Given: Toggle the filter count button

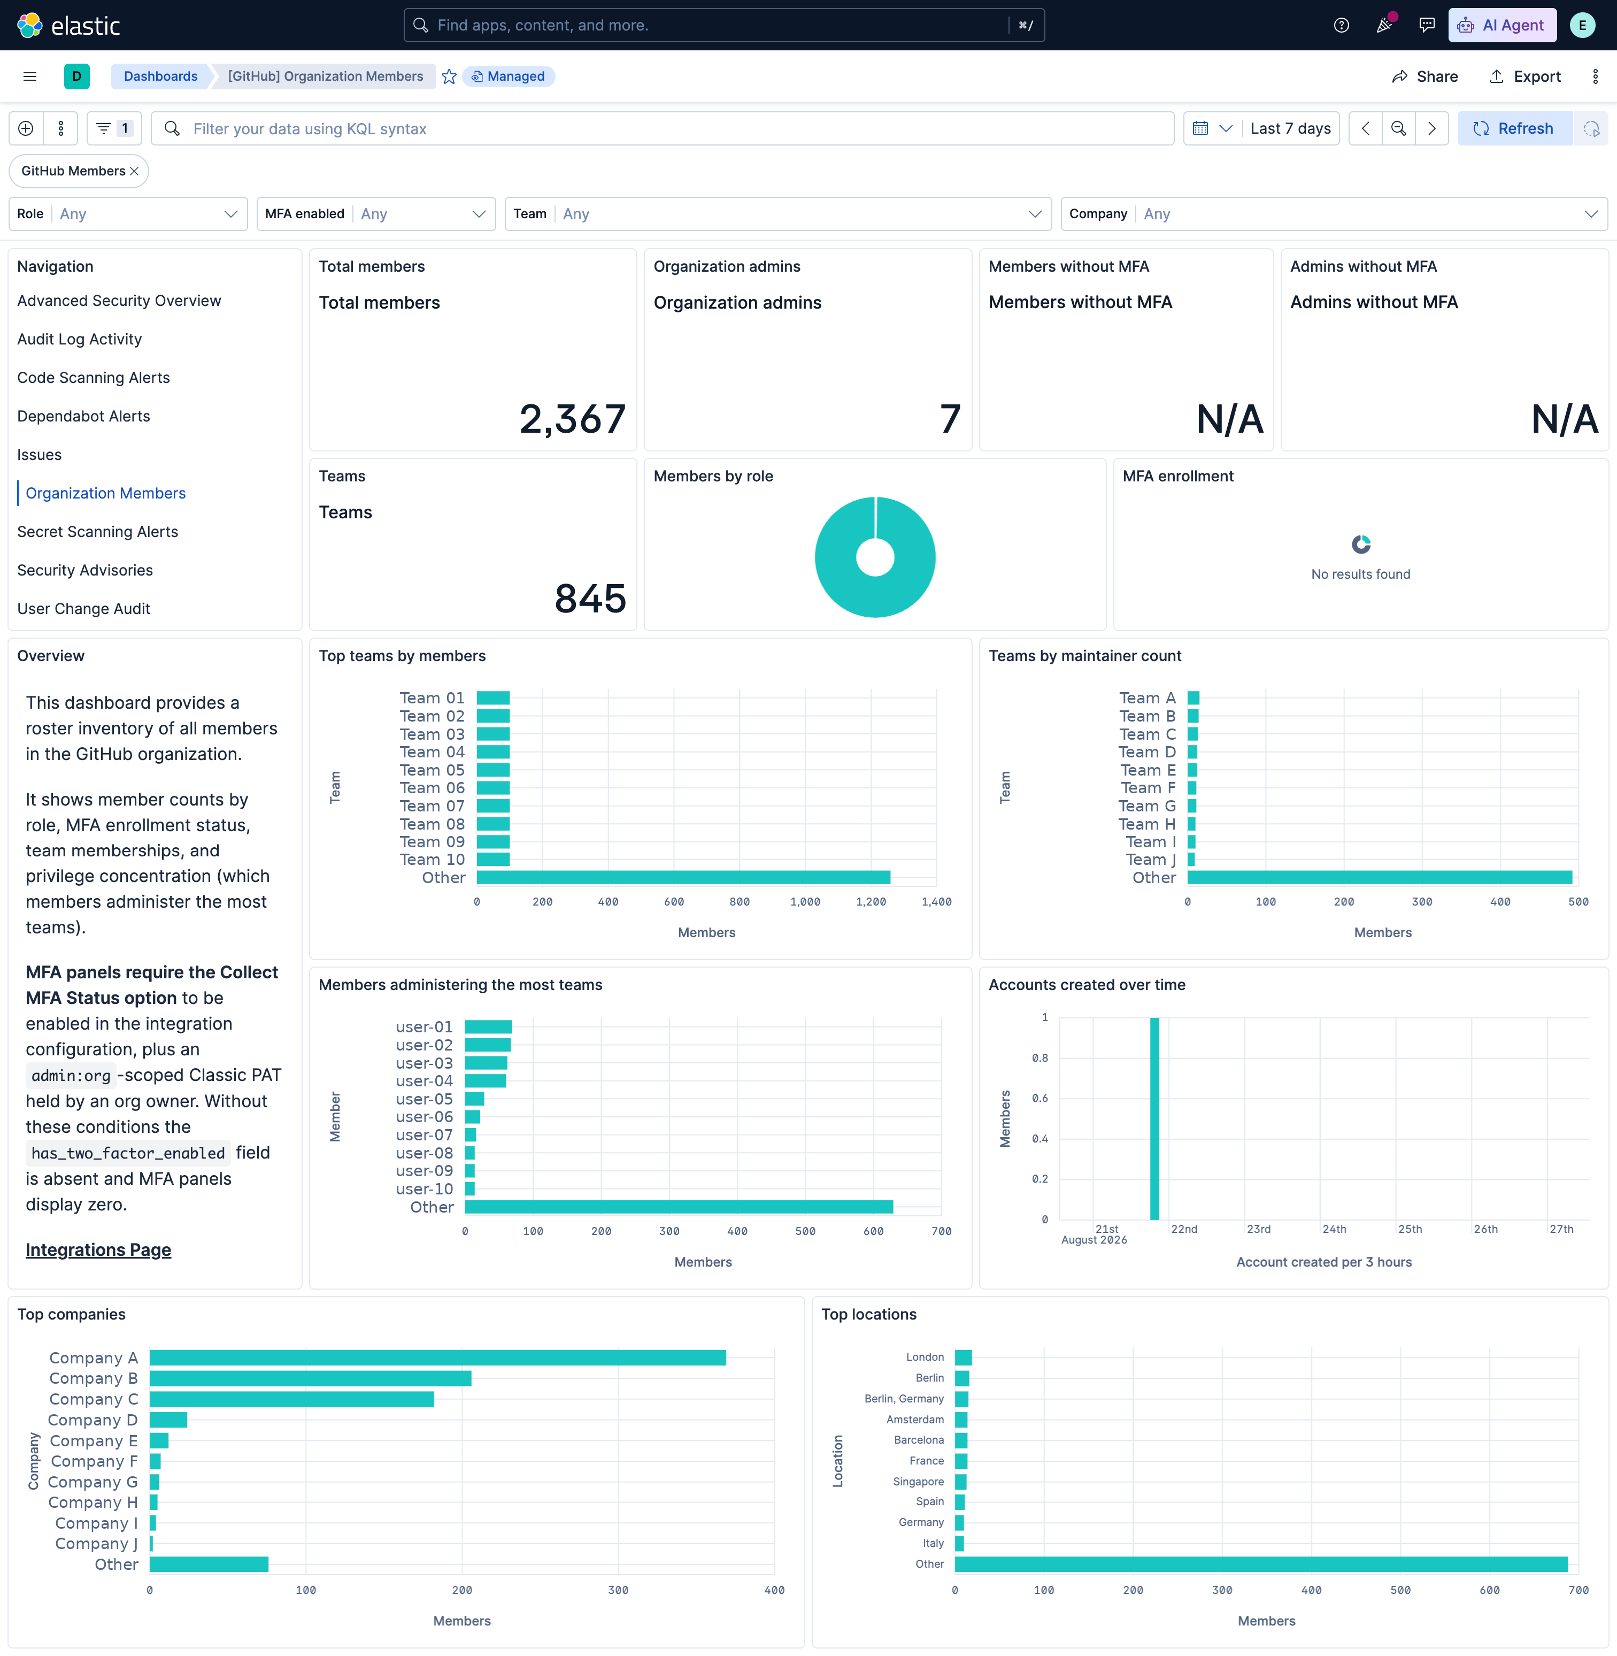Looking at the screenshot, I should click(114, 128).
